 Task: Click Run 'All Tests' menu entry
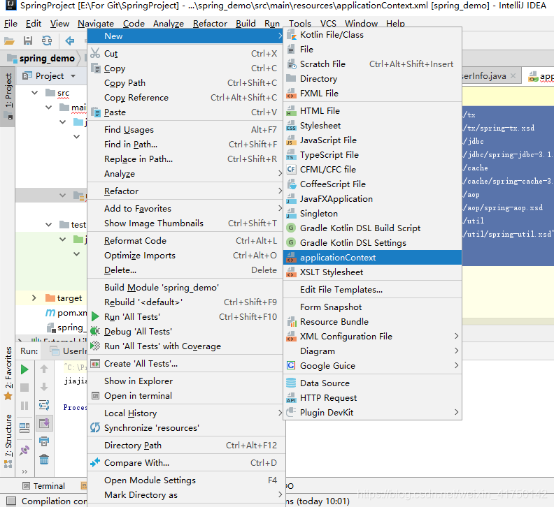click(185, 317)
